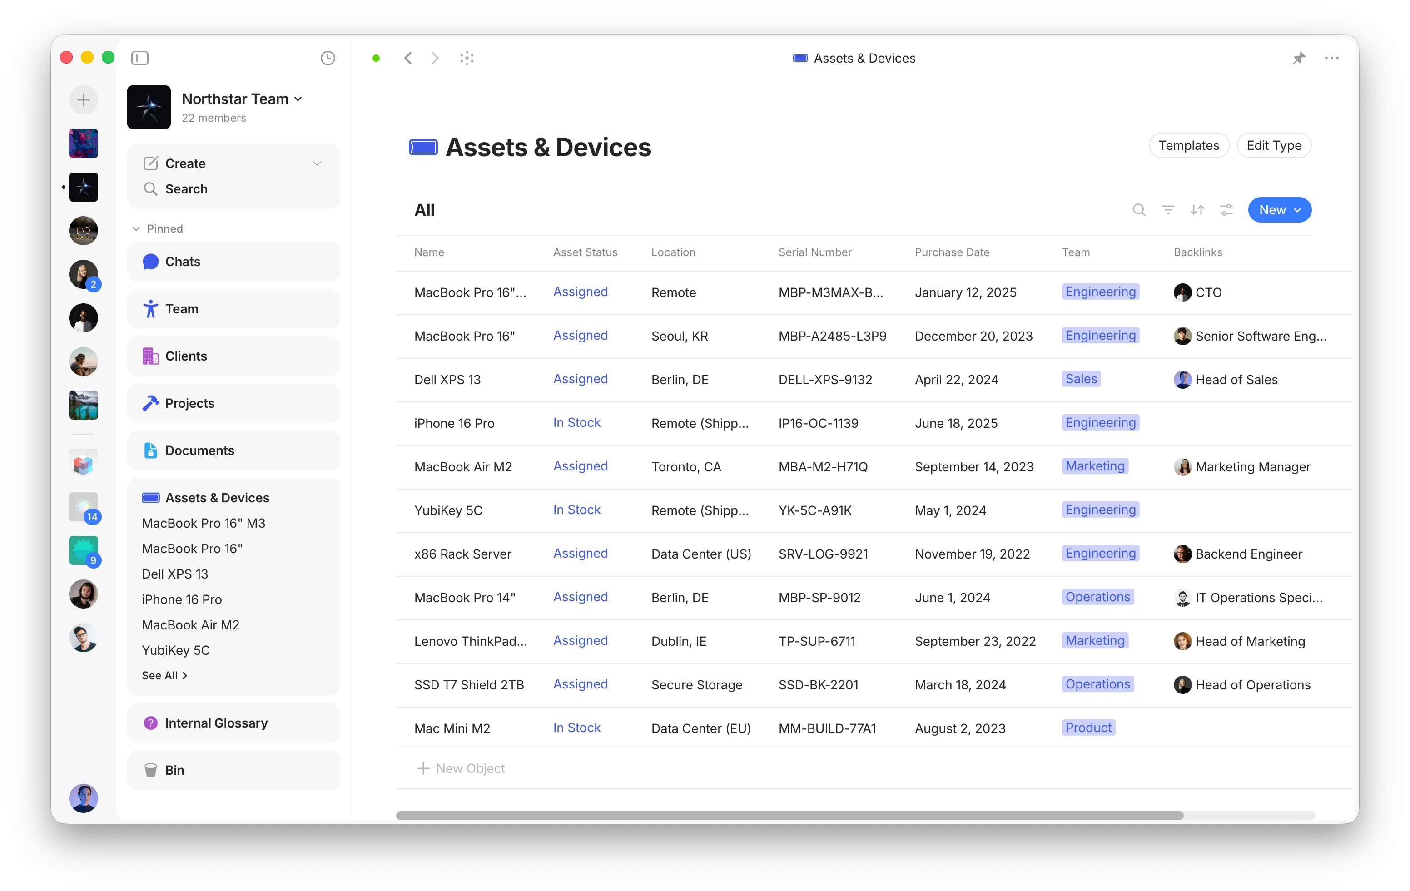Open Internal Glossary in the sidebar
The width and height of the screenshot is (1410, 891).
coord(233,723)
